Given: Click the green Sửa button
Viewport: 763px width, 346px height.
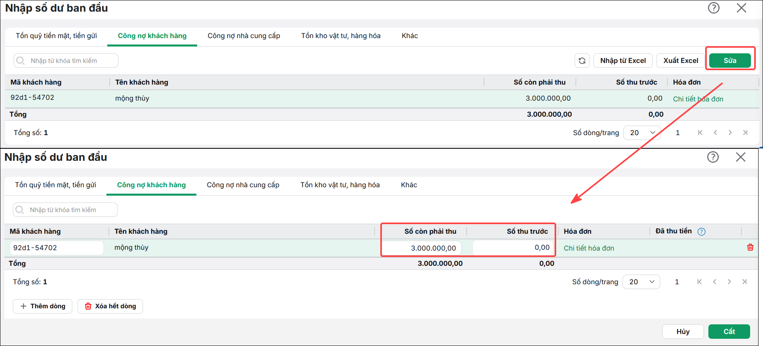Looking at the screenshot, I should pos(730,61).
